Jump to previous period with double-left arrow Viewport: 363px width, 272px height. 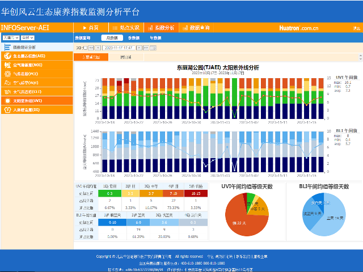pyautogui.click(x=91, y=48)
